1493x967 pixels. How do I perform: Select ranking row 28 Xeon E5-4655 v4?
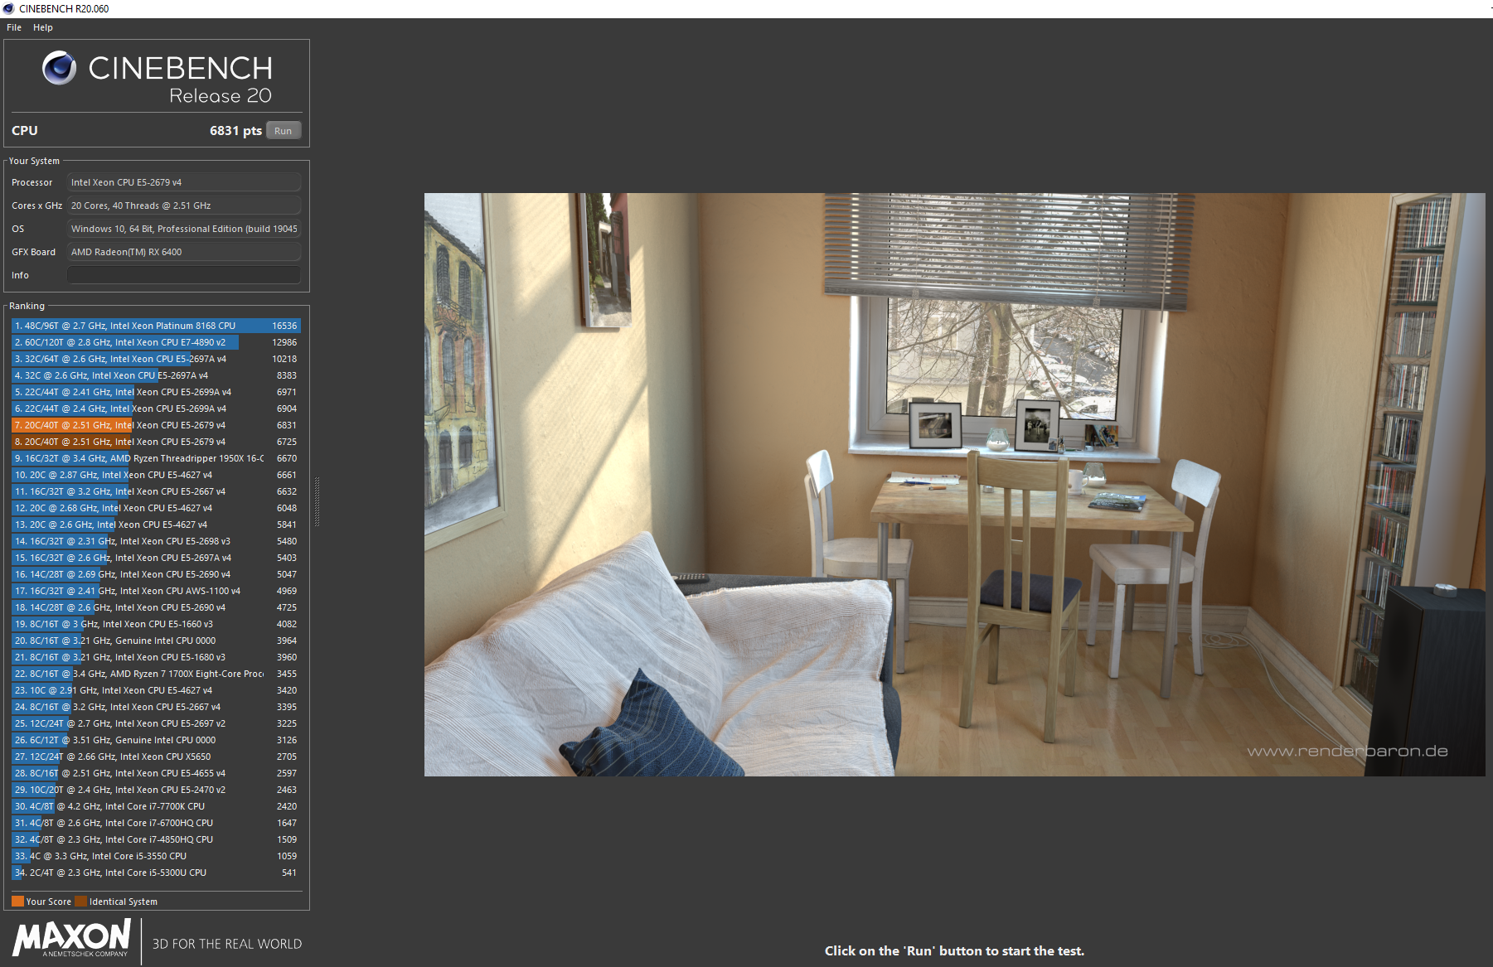click(x=156, y=773)
